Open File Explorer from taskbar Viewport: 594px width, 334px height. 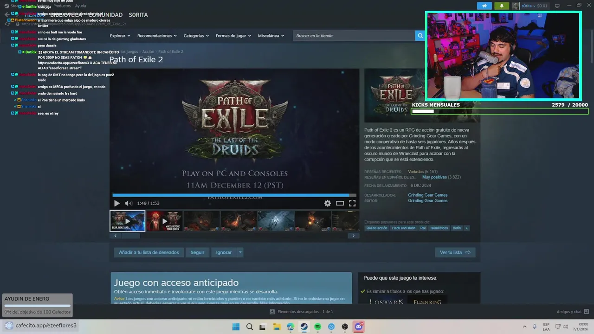coord(277,327)
